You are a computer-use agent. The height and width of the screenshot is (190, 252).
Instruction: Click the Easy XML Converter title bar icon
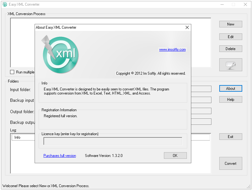pyautogui.click(x=5, y=4)
